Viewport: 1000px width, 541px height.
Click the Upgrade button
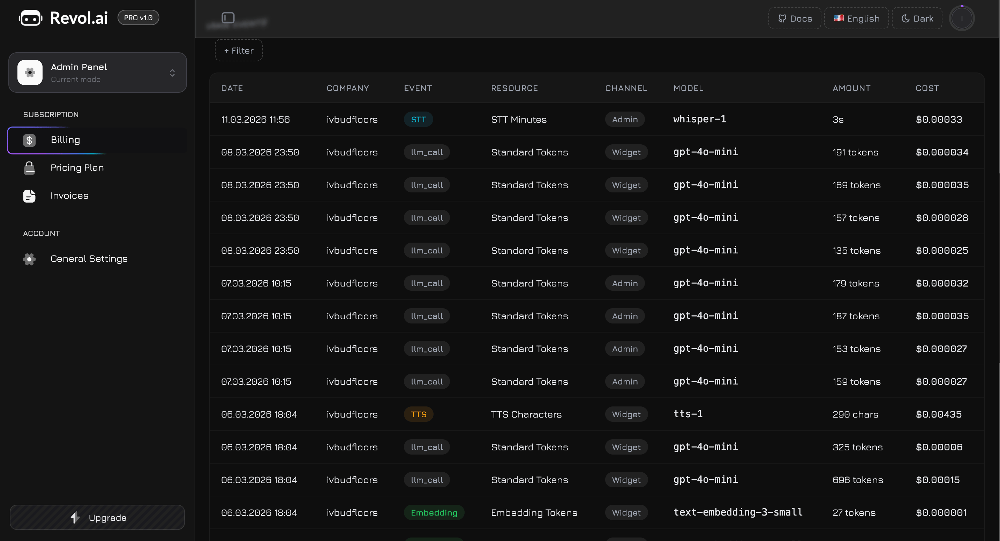click(97, 517)
